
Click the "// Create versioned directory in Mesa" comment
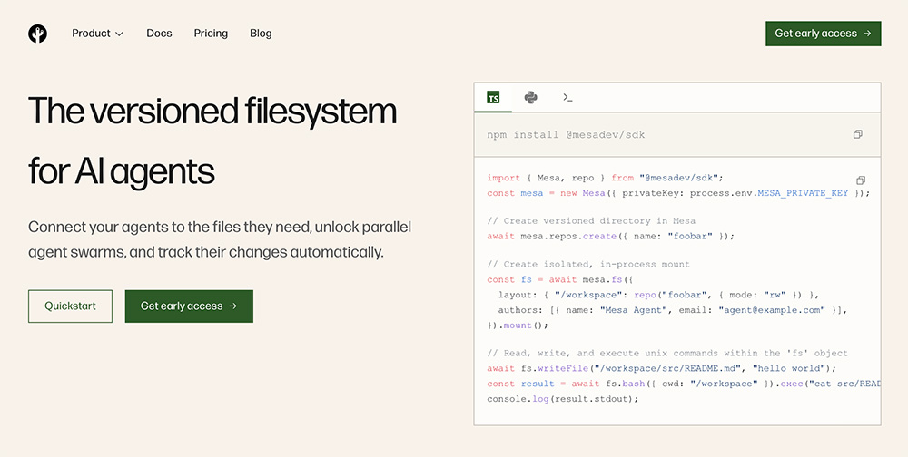[591, 220]
